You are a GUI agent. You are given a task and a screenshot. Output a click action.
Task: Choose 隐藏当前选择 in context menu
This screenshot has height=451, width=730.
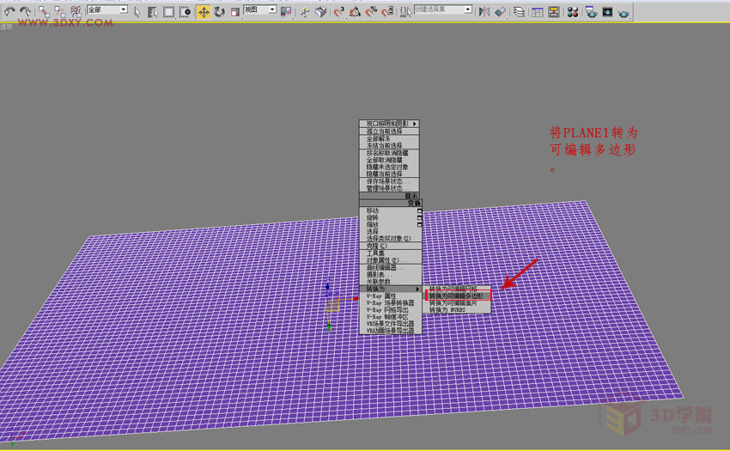[389, 174]
